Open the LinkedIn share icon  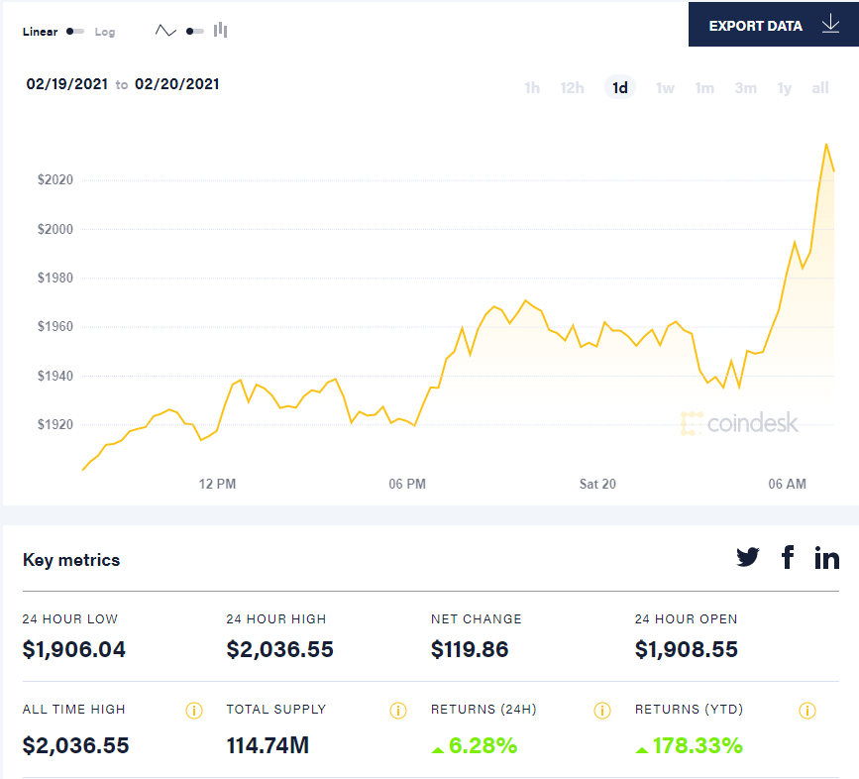[x=827, y=557]
